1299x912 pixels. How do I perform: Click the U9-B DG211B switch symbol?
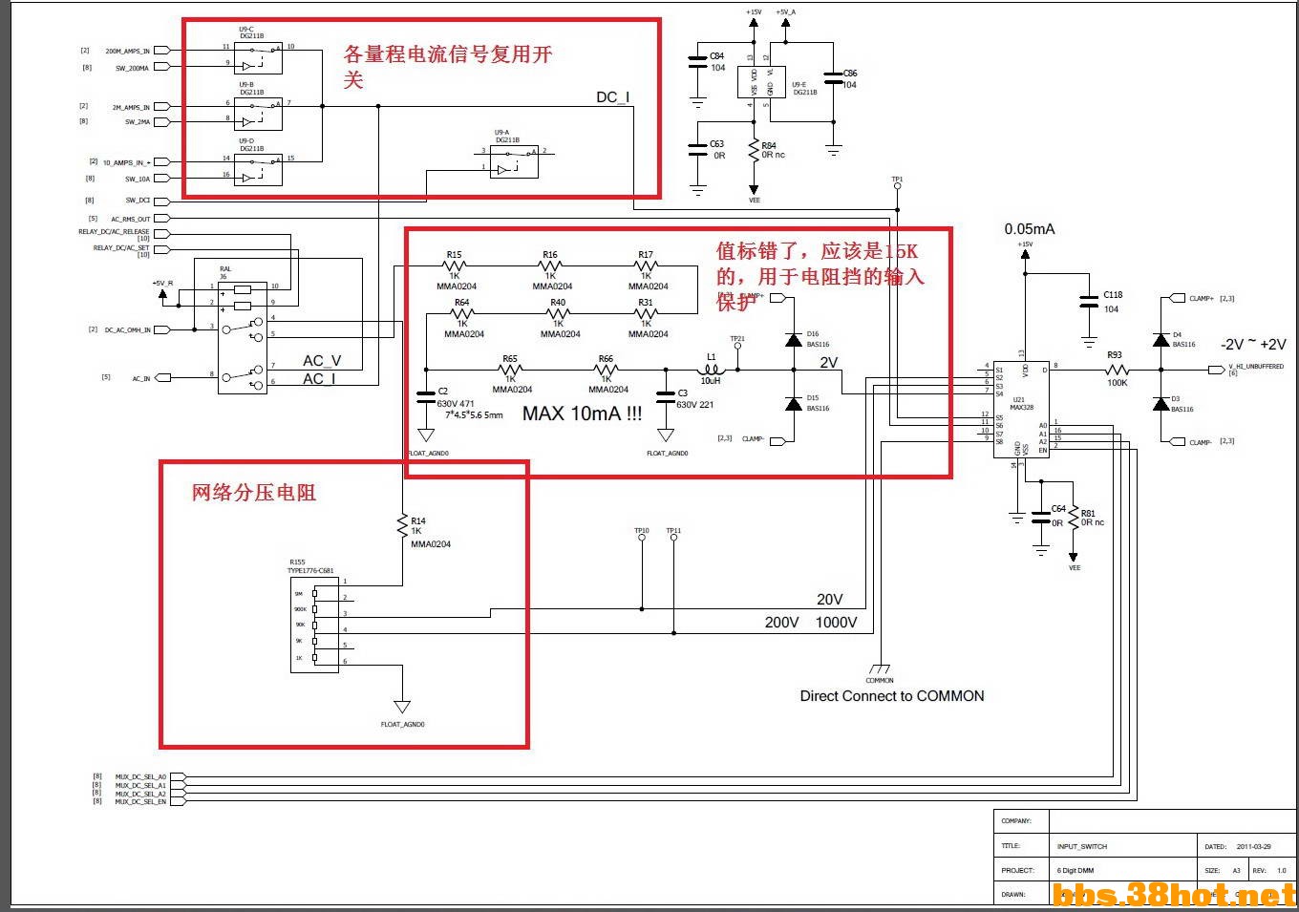pos(258,114)
